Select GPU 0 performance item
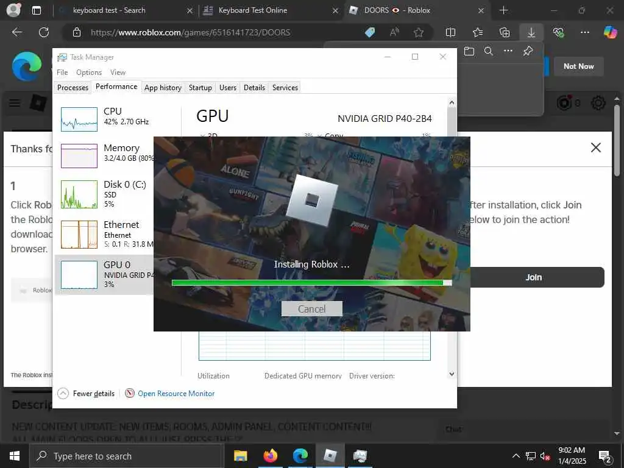The height and width of the screenshot is (468, 624). point(104,275)
